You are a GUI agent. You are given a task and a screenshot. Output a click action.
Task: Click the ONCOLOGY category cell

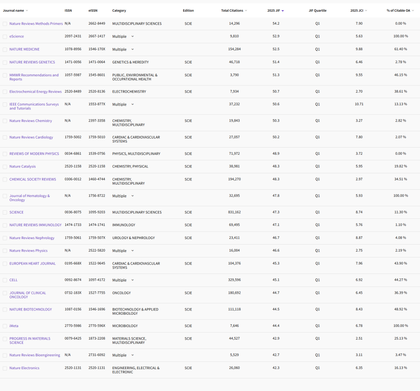[121, 293]
